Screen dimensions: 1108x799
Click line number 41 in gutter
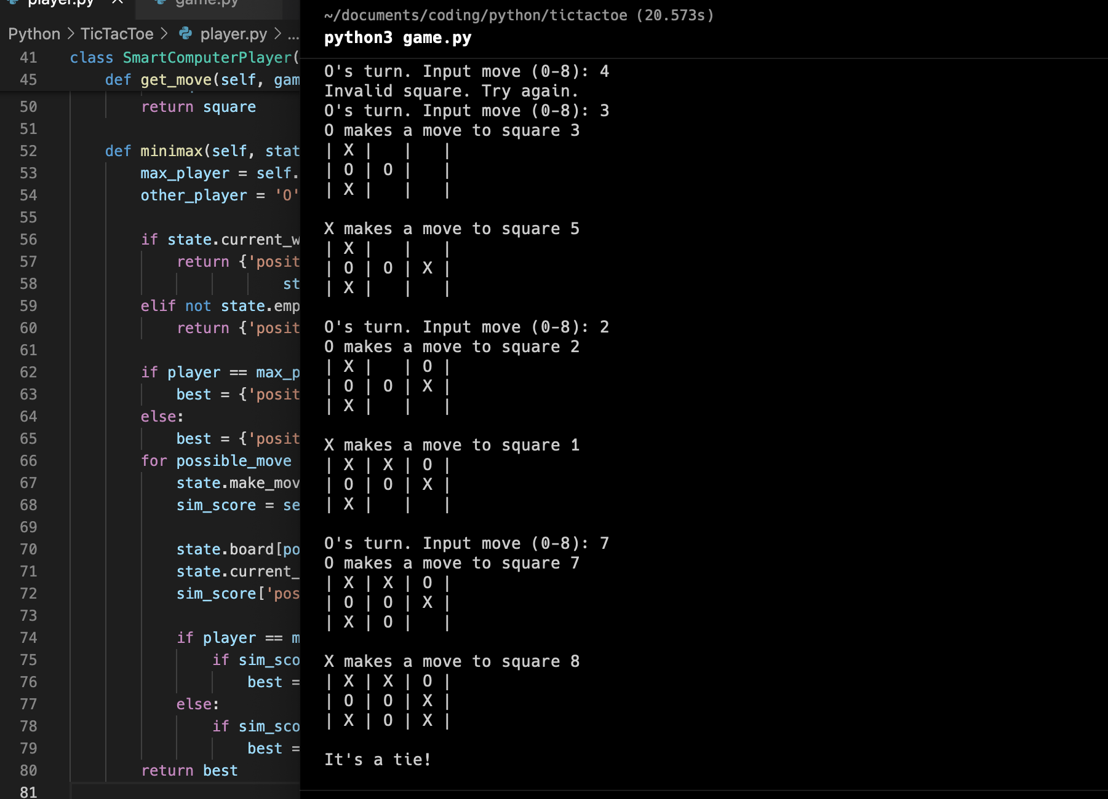tap(28, 58)
